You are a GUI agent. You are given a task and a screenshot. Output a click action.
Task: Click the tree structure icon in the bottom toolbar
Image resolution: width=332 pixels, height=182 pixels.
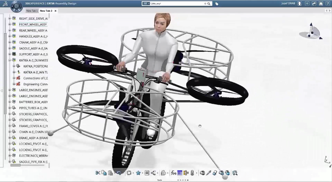(153, 173)
